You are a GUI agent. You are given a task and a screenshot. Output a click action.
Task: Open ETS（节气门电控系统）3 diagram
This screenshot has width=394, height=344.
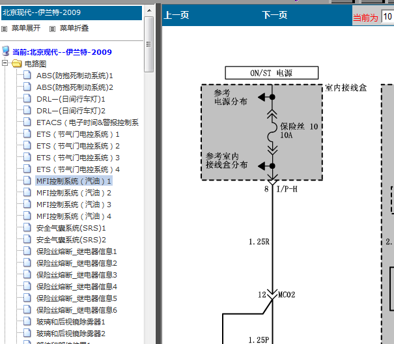(x=78, y=158)
